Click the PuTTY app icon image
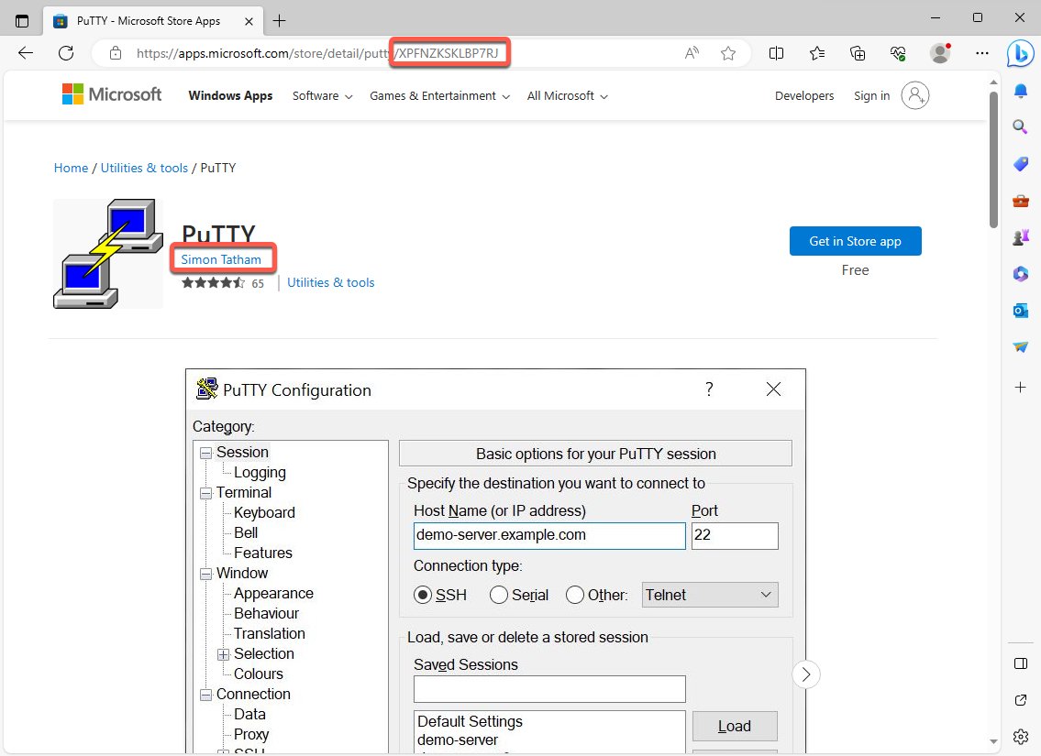The height and width of the screenshot is (756, 1041). click(x=108, y=253)
